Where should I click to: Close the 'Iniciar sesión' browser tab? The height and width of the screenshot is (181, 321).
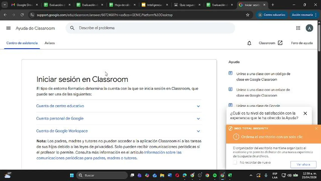coord(264,5)
